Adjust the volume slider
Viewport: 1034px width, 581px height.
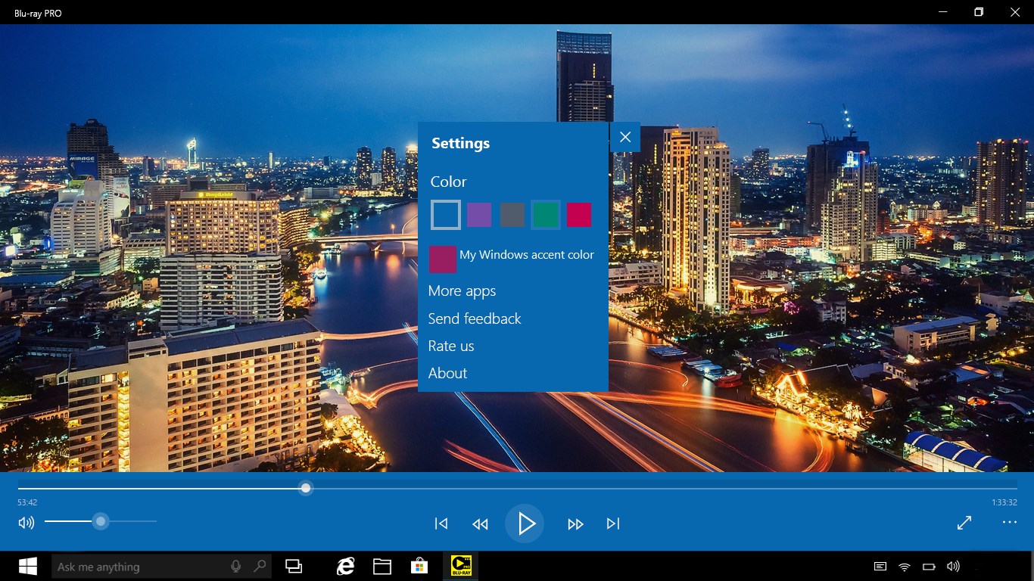point(101,521)
